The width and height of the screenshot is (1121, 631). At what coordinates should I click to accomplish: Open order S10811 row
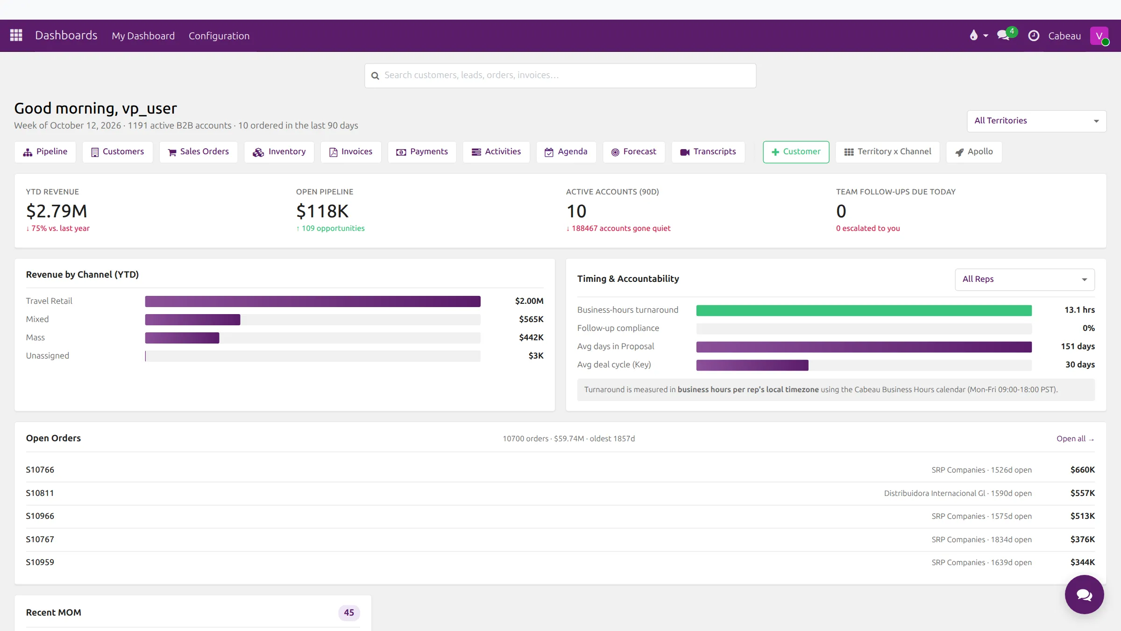coord(560,493)
